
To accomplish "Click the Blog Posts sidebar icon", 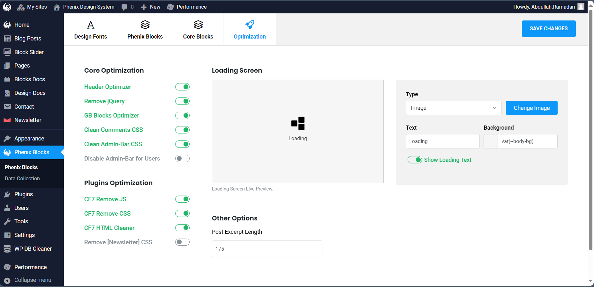I will (7, 39).
